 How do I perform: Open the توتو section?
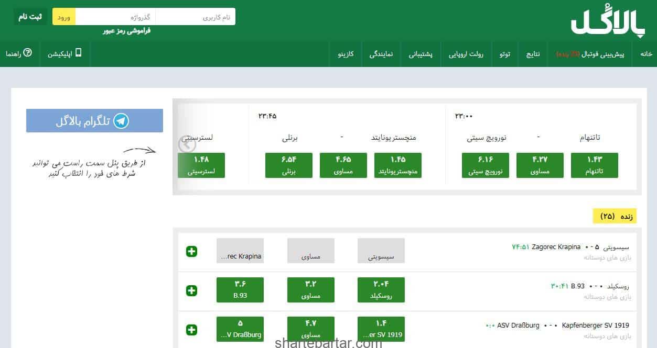click(x=504, y=53)
